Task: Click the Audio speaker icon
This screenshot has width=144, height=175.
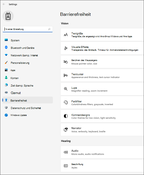Action: click(66, 152)
